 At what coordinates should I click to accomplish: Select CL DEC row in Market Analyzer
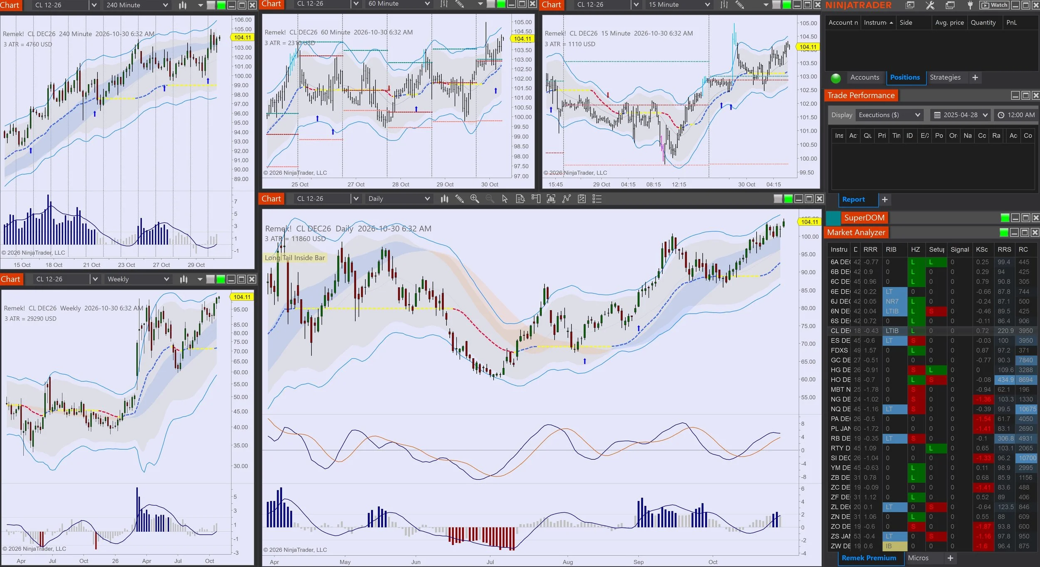[x=932, y=331]
